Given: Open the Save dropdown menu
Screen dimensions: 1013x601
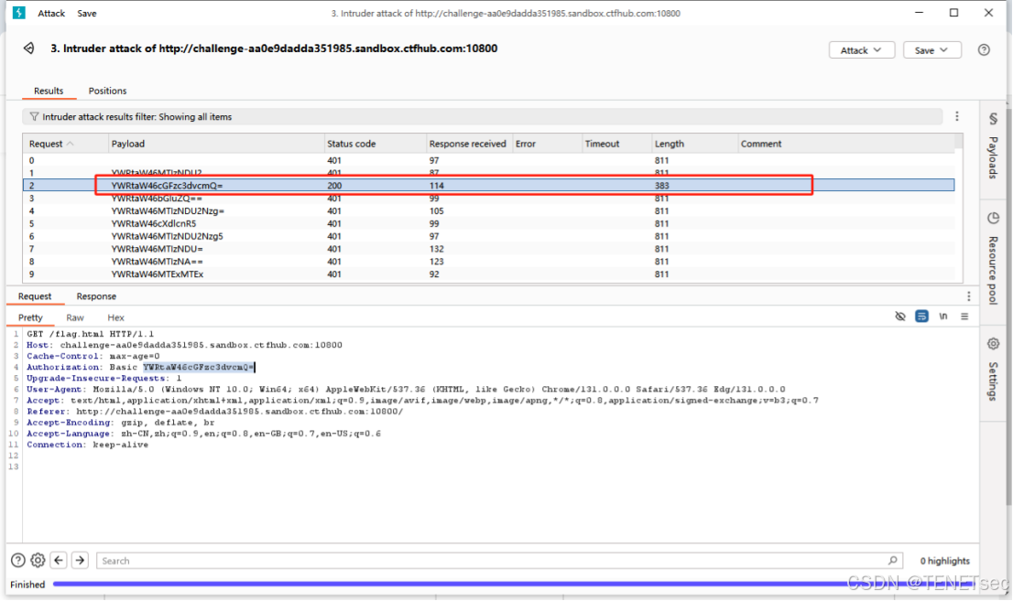Looking at the screenshot, I should [x=931, y=50].
